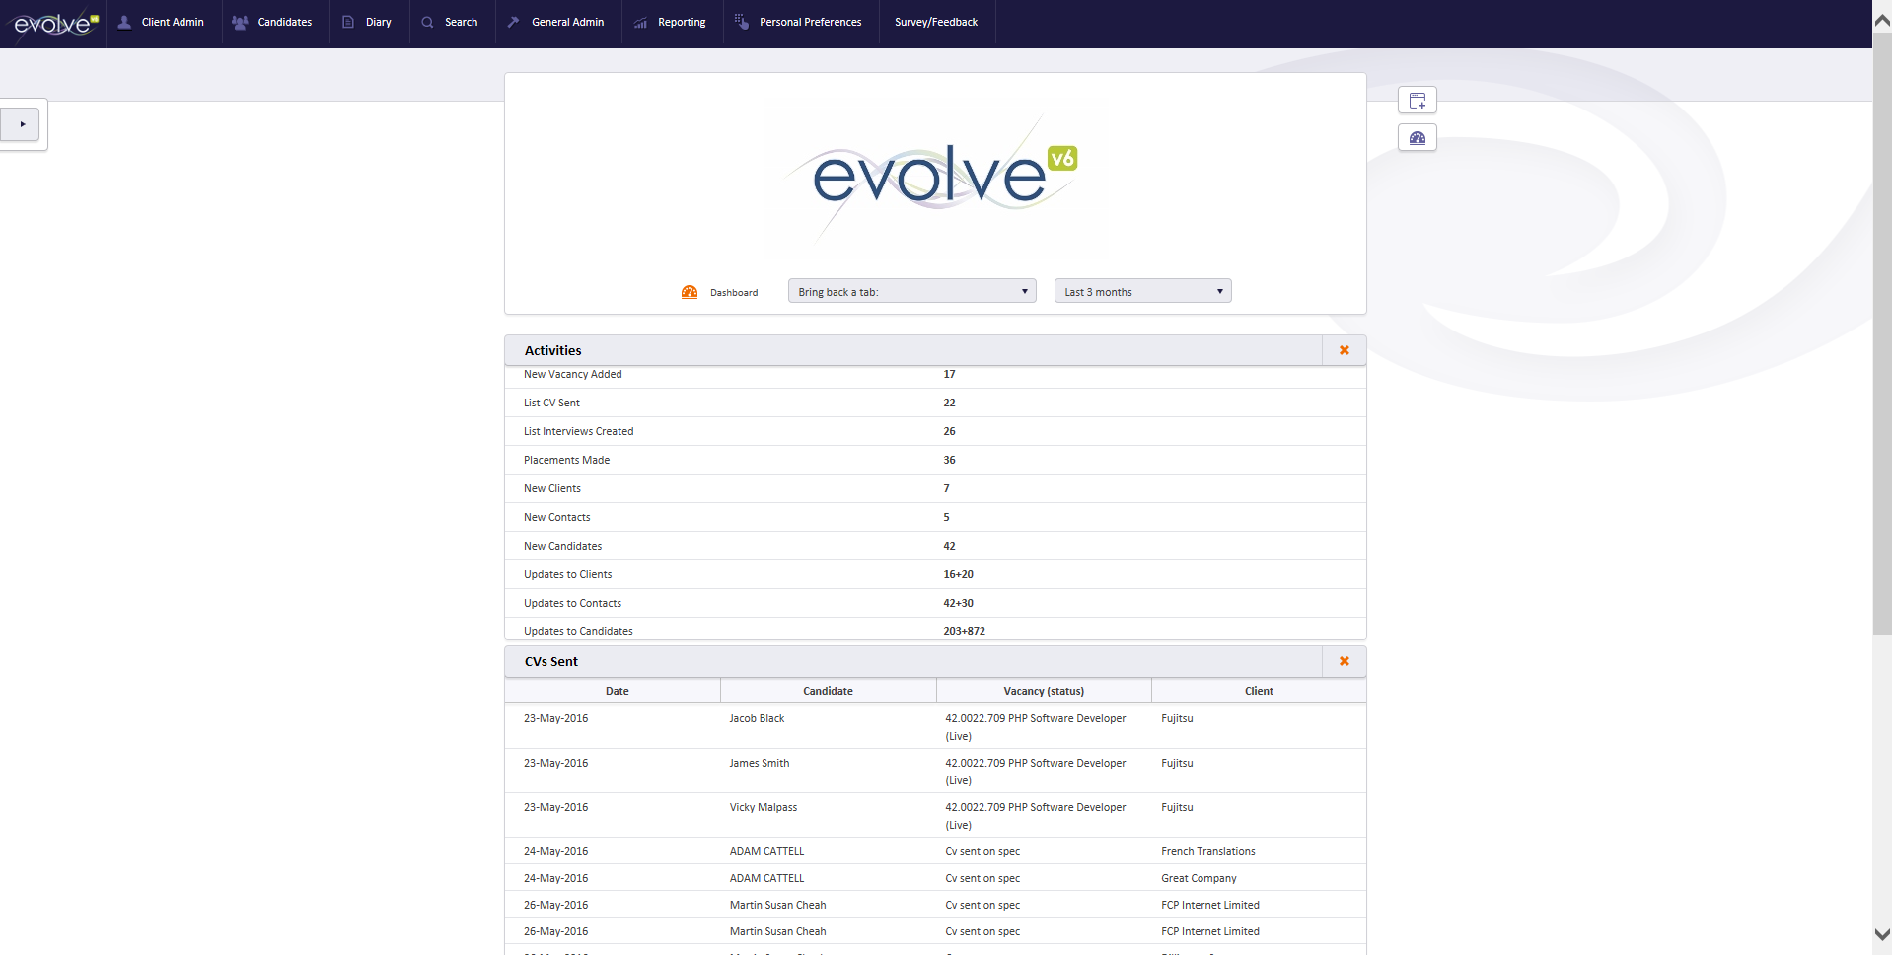Expand the sidebar arrow toggle
Screen dimensions: 1892x955
[21, 123]
